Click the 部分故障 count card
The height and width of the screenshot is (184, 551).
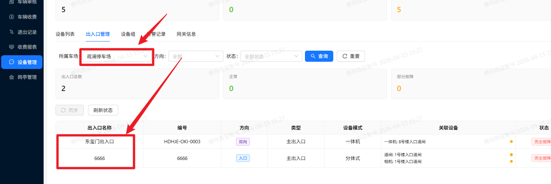click(x=471, y=84)
